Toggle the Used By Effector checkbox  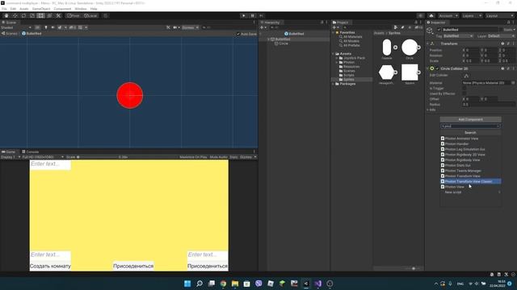click(464, 93)
